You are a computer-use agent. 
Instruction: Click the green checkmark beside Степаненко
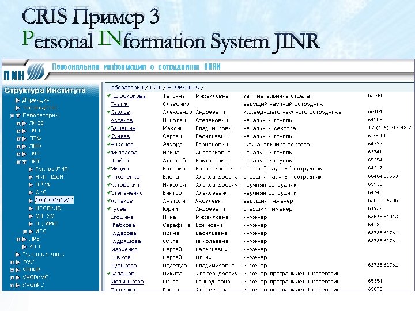coord(108,192)
